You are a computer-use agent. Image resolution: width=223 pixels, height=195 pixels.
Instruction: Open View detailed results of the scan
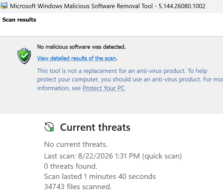pyautogui.click(x=76, y=58)
